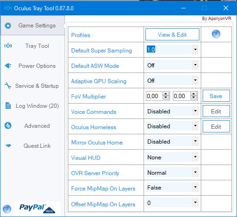Image resolution: width=237 pixels, height=217 pixels.
Task: Minimize the Oculus Tray Tool window
Action: pos(184,8)
